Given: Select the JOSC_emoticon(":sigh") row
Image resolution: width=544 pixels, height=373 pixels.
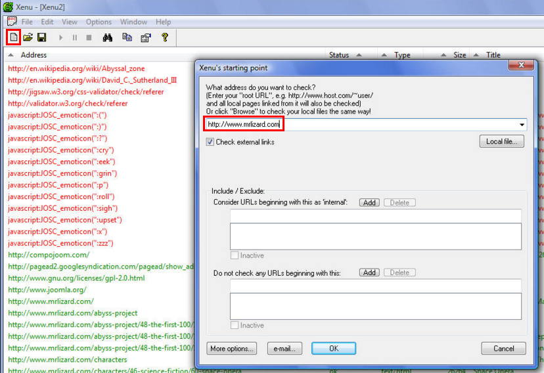Looking at the screenshot, I should point(63,208).
